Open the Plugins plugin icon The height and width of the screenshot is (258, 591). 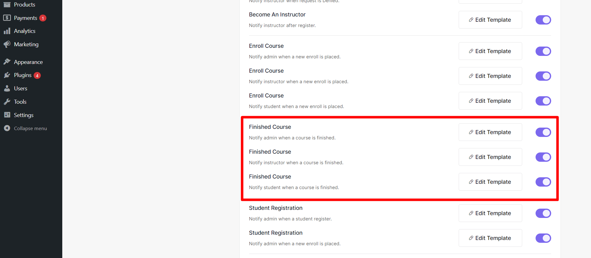point(7,75)
